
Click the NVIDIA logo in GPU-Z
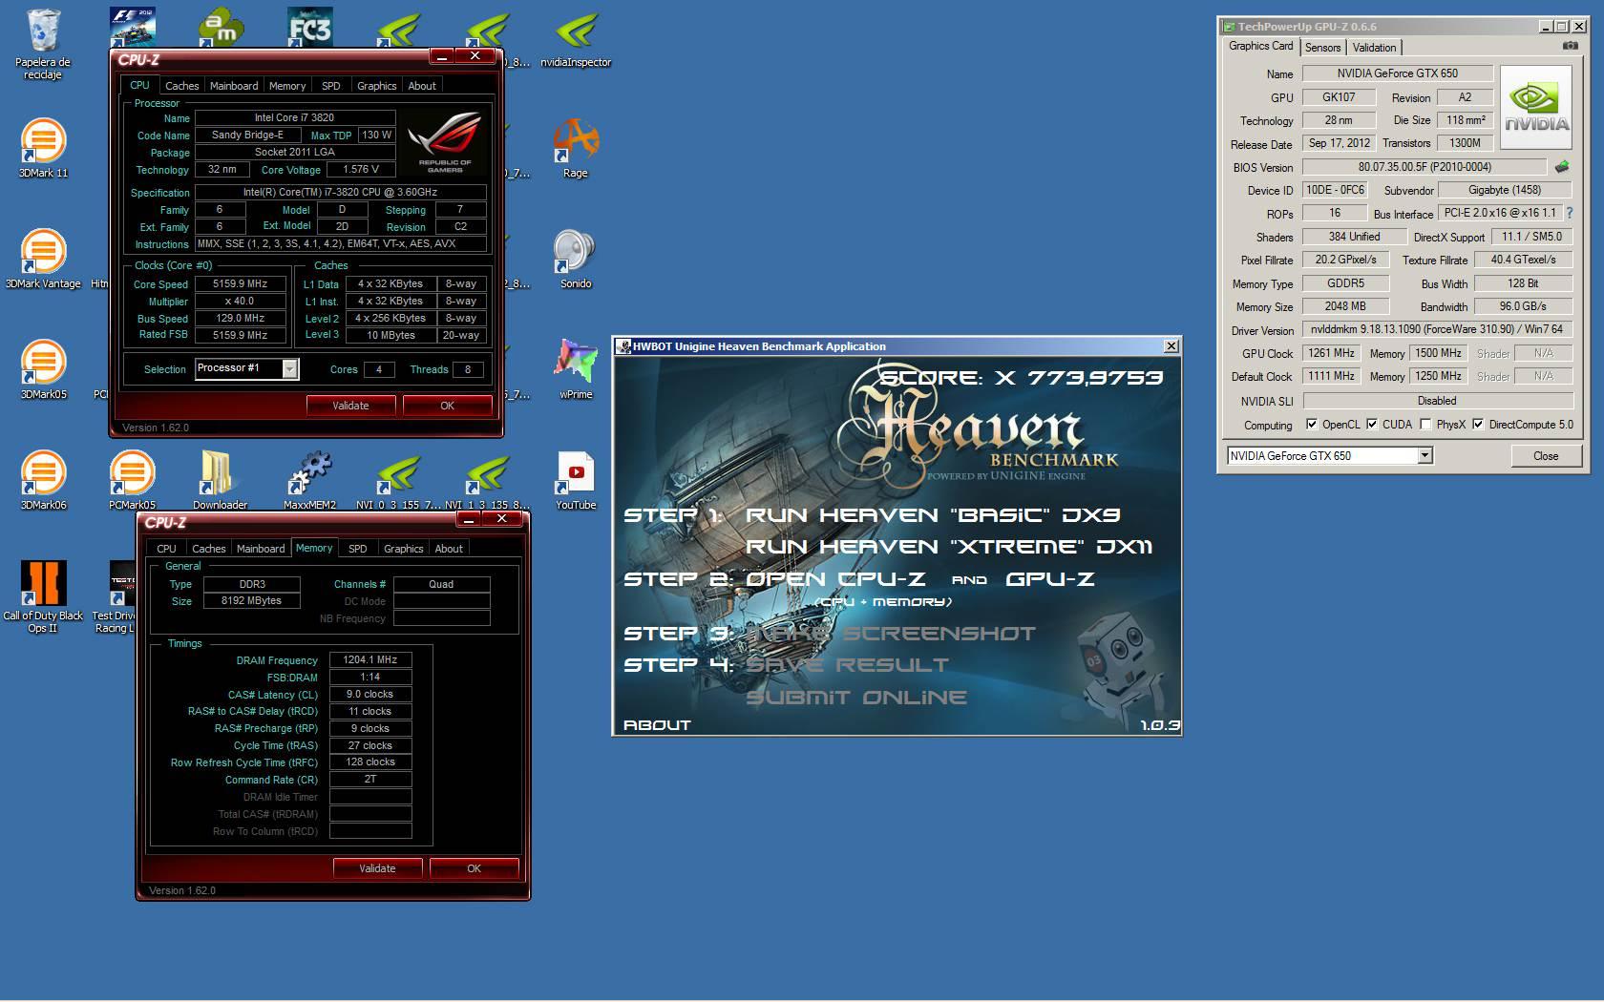[1535, 107]
